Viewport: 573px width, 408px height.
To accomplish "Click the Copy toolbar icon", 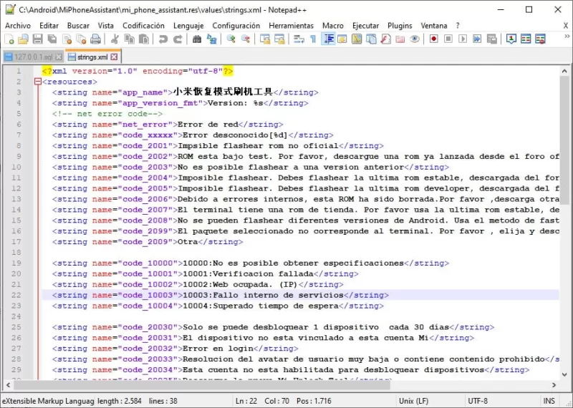I will [130, 39].
